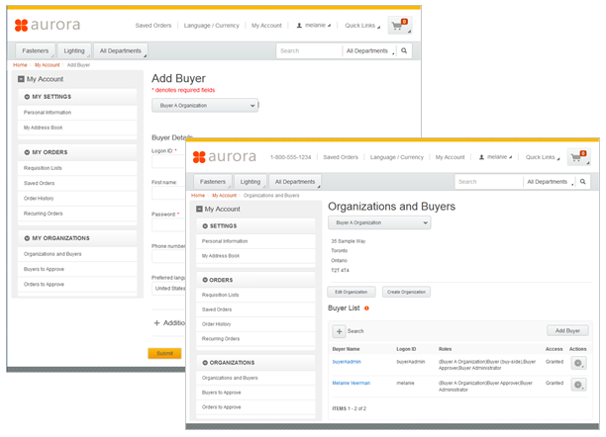Viewport: 606px width, 437px height.
Task: Collapse ORGANIZATIONS section in Organizations window
Action: click(205, 363)
